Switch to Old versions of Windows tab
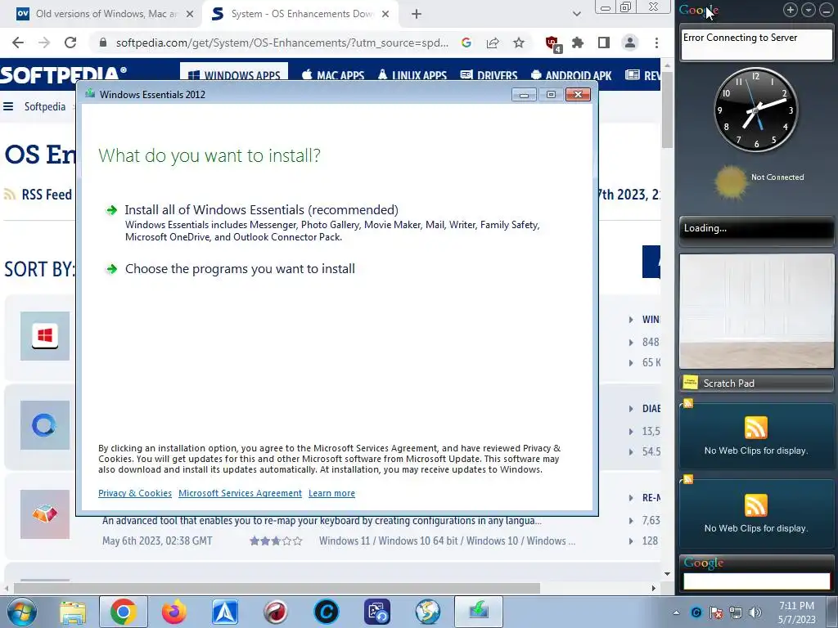Image resolution: width=838 pixels, height=628 pixels. pos(106,14)
